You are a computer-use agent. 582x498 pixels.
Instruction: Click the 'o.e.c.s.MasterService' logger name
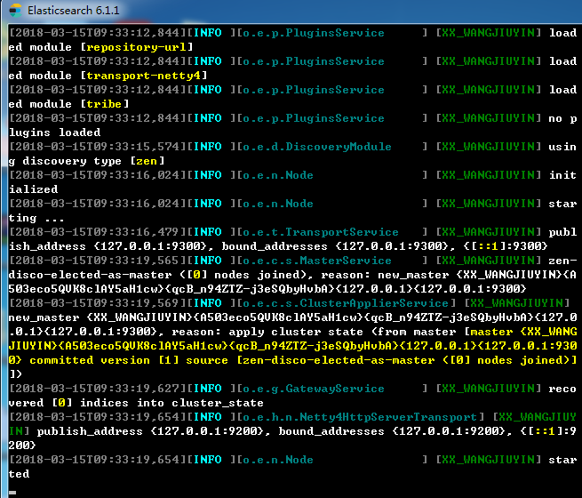[x=317, y=261]
